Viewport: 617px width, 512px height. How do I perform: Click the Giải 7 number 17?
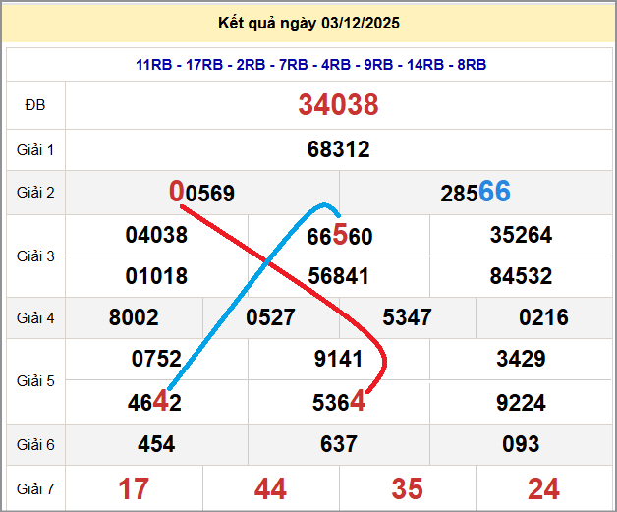[x=134, y=488]
